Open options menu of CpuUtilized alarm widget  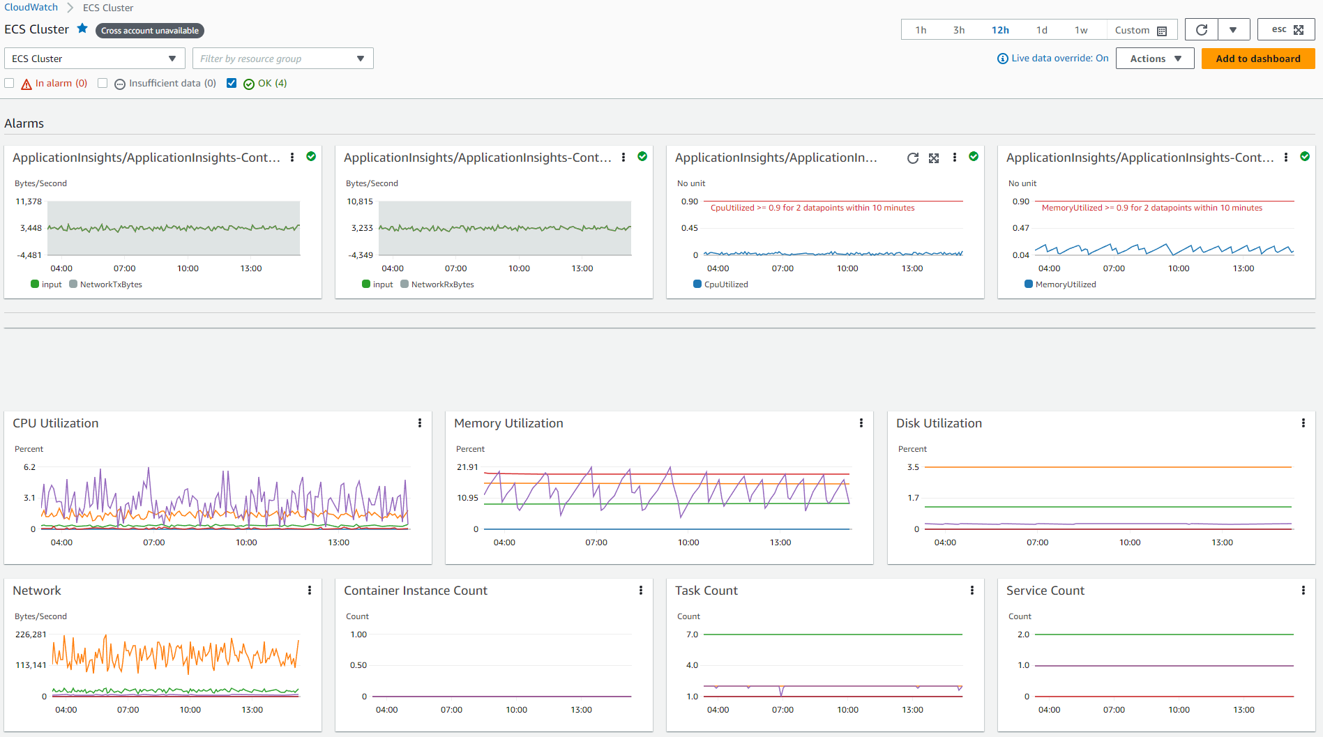tap(955, 158)
